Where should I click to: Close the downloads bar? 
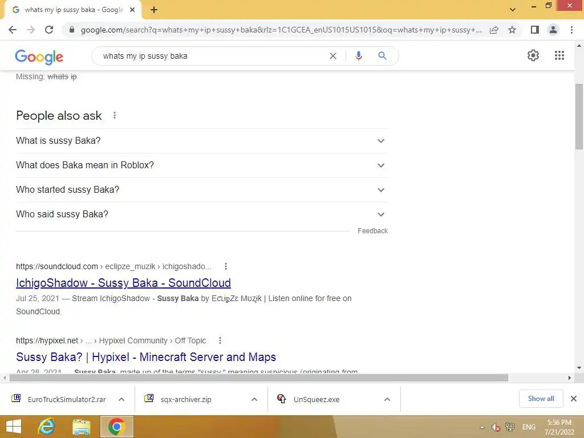(574, 399)
